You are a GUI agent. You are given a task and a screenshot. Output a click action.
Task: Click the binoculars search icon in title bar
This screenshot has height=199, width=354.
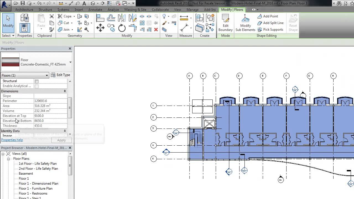tap(339, 3)
